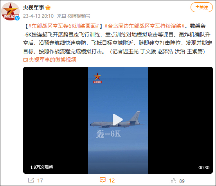The height and width of the screenshot is (186, 216).
Task: Click the 1.9万次观看 view count
Action: pos(41,167)
